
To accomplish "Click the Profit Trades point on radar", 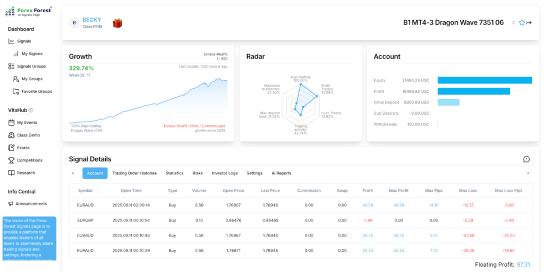I will click(x=317, y=96).
